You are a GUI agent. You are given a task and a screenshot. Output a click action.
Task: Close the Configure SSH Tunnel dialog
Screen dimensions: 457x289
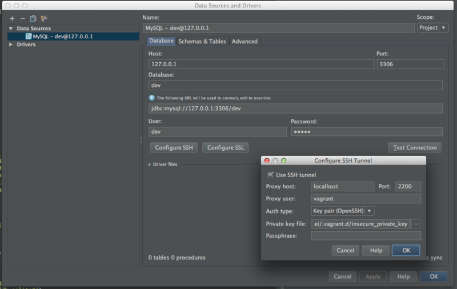pyautogui.click(x=267, y=160)
